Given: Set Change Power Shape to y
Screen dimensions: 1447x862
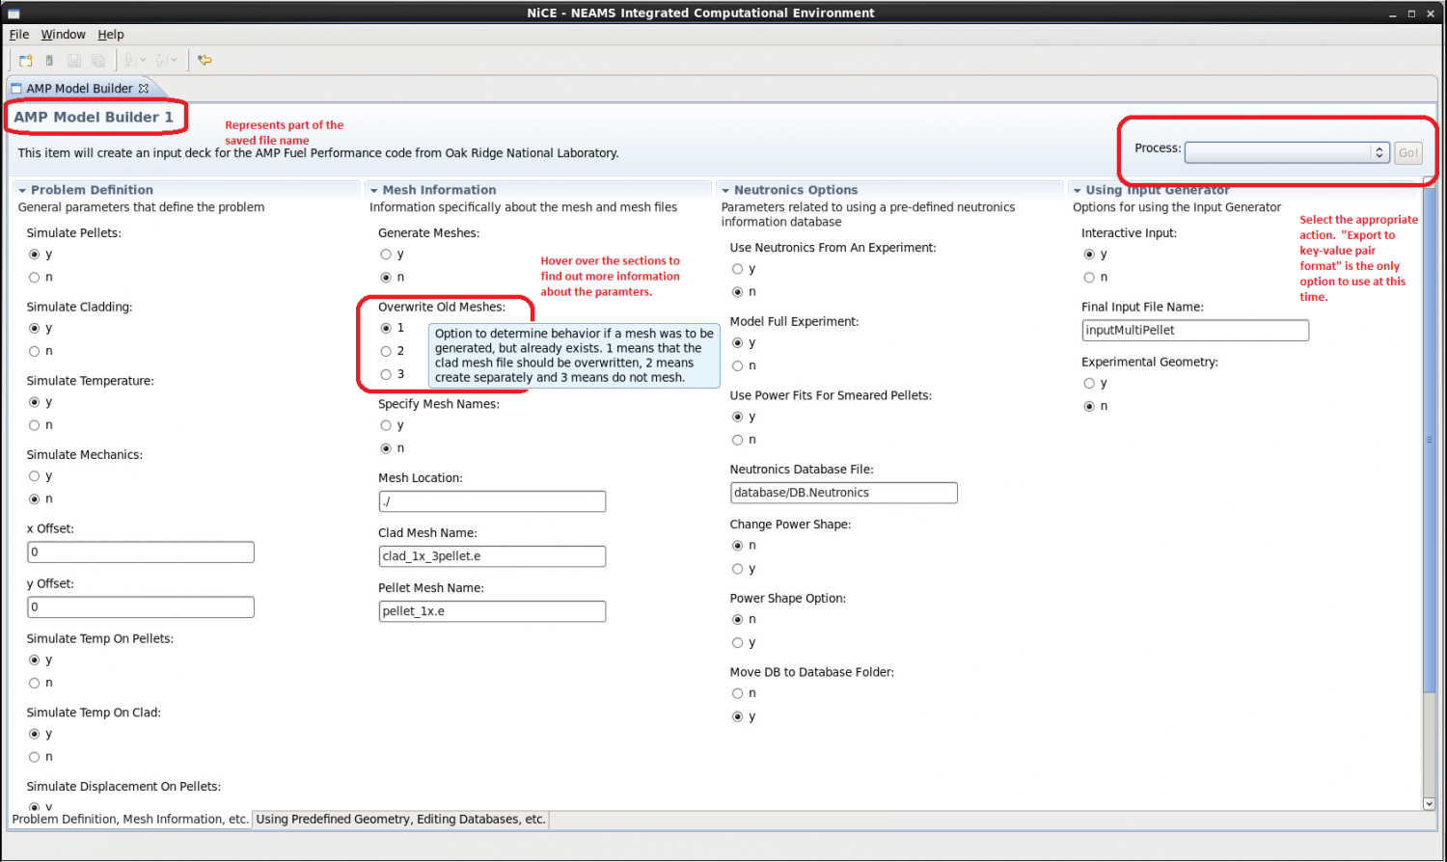Looking at the screenshot, I should (x=738, y=569).
